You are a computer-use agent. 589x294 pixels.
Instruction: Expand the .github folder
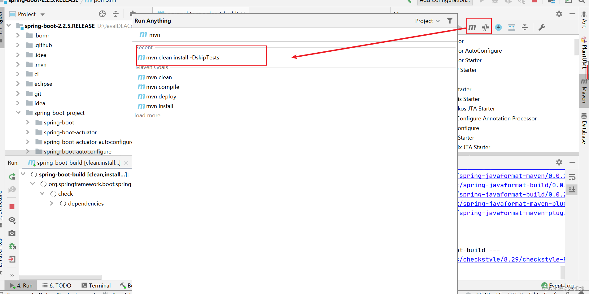pos(18,45)
